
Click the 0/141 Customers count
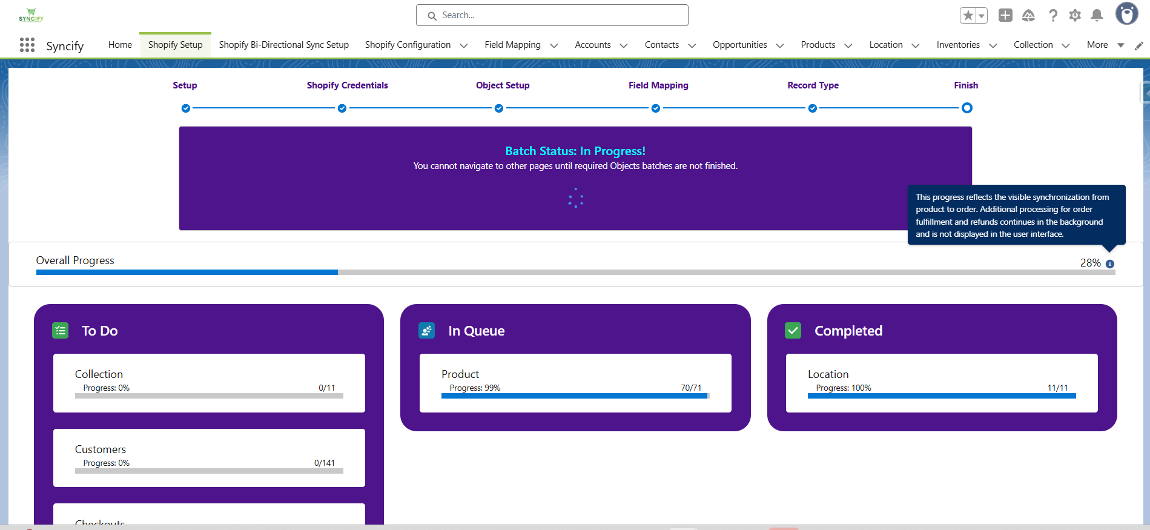point(325,463)
